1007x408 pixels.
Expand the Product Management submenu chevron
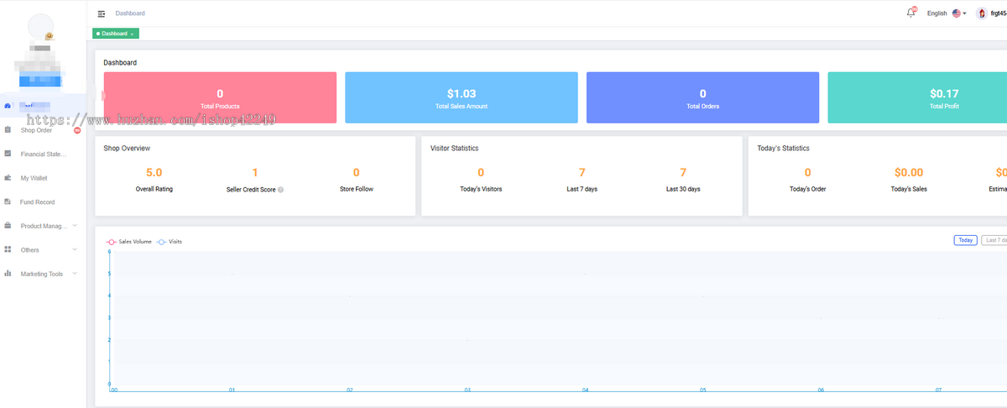pyautogui.click(x=75, y=225)
